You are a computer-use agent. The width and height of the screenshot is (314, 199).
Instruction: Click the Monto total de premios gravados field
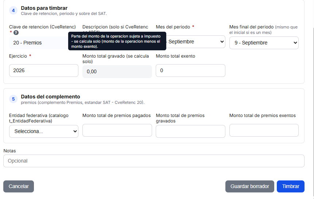click(190, 131)
